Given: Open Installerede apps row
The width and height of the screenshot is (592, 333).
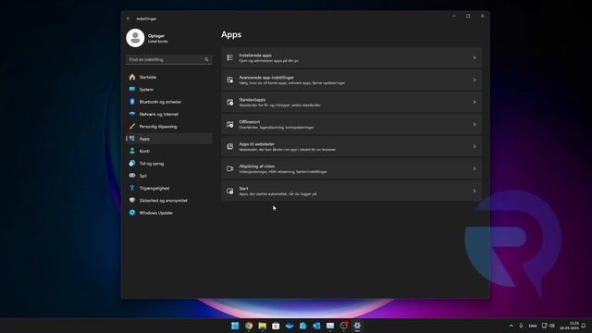Looking at the screenshot, I should point(351,57).
